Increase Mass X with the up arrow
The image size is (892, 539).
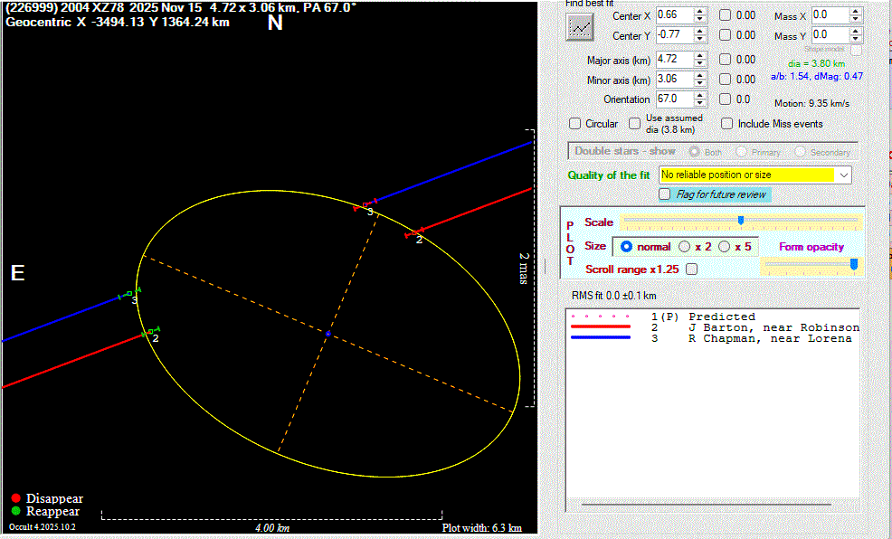point(856,11)
